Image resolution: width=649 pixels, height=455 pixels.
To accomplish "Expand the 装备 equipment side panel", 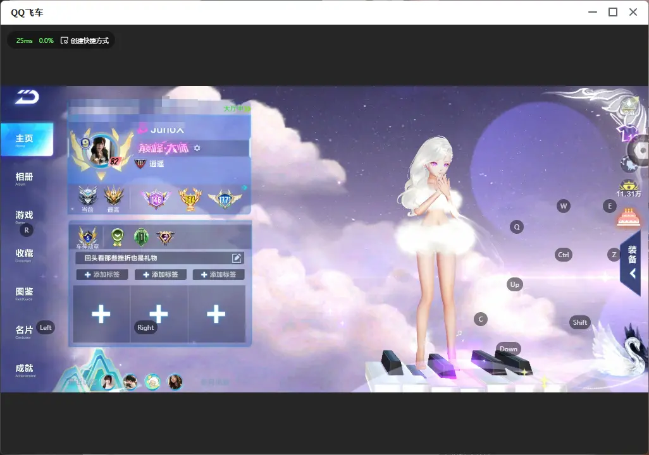I will [632, 262].
